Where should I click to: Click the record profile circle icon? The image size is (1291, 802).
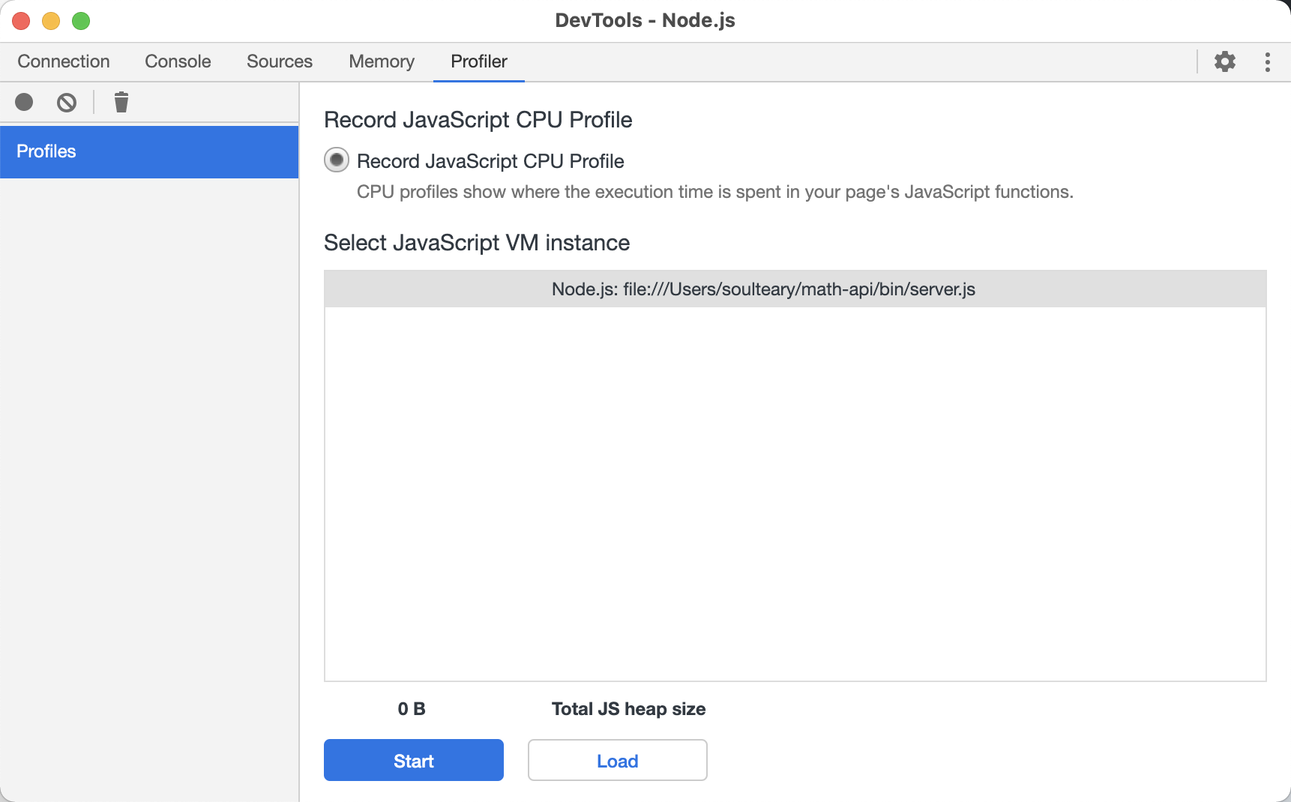[x=24, y=102]
